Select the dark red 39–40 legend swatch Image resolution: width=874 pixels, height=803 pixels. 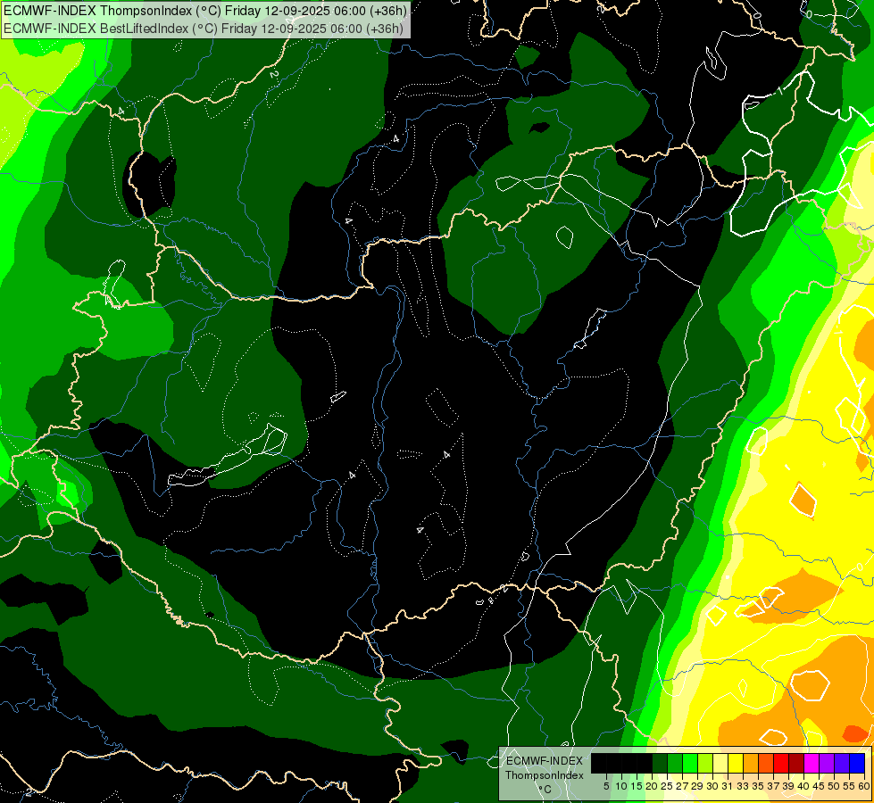[796, 763]
